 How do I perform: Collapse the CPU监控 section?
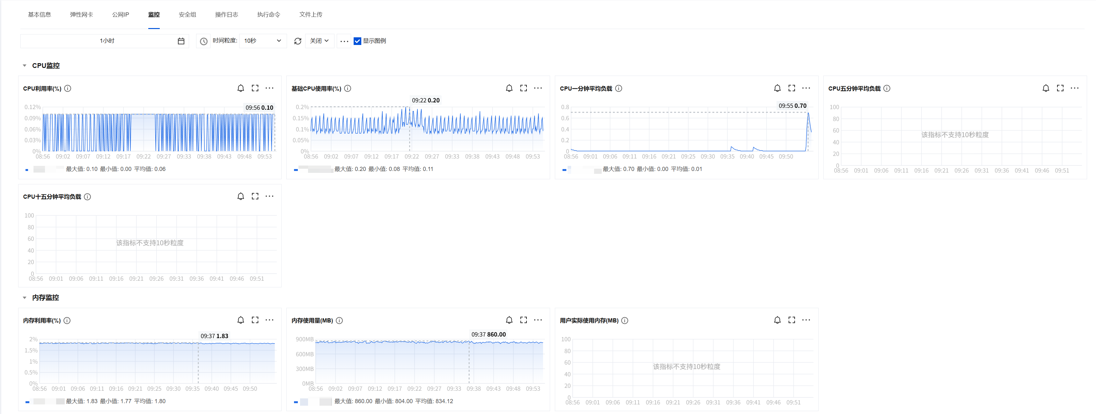25,65
